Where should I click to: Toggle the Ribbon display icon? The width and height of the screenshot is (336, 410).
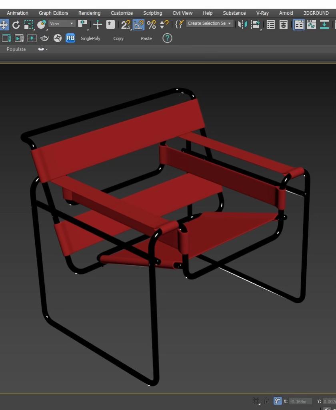coord(299,25)
